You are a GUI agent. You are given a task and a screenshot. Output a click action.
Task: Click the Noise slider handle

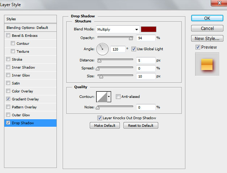(98, 107)
